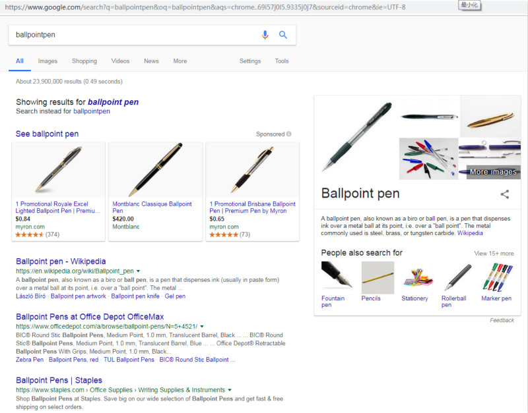Click the Montblanc Classique pen product image
Image resolution: width=528 pixels, height=413 pixels.
coord(156,170)
